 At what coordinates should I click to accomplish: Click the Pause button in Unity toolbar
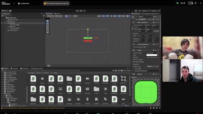[81, 11]
